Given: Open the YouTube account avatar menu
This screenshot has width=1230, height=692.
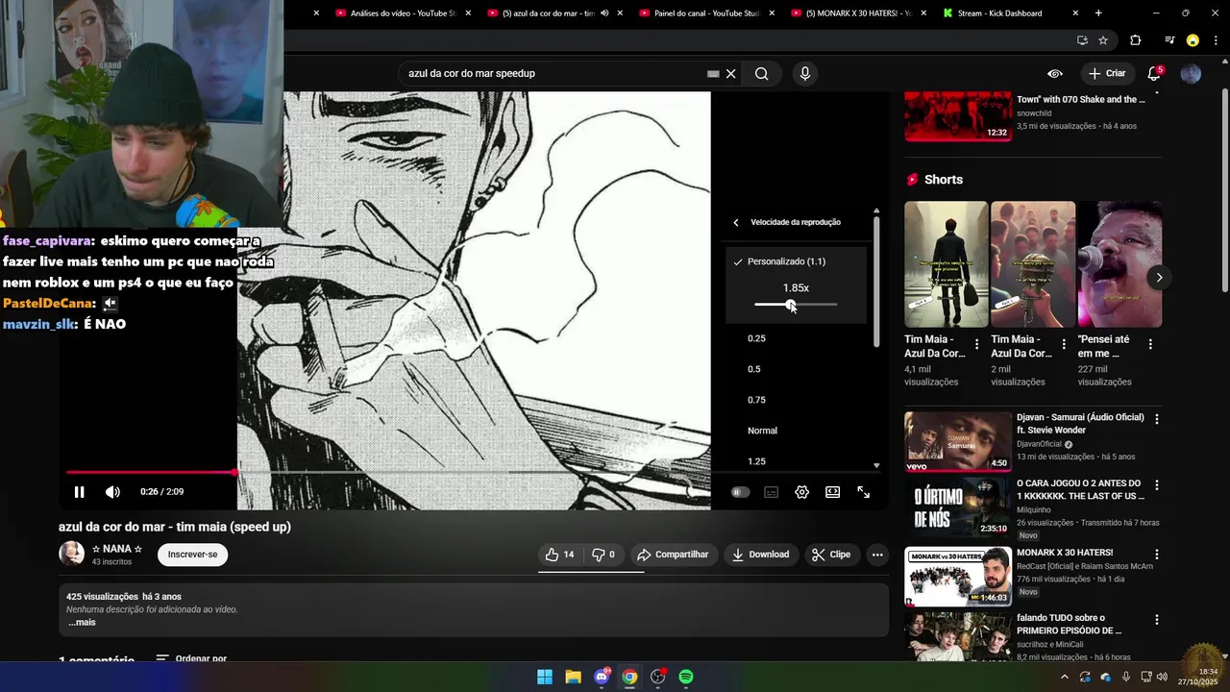Looking at the screenshot, I should click(x=1191, y=73).
